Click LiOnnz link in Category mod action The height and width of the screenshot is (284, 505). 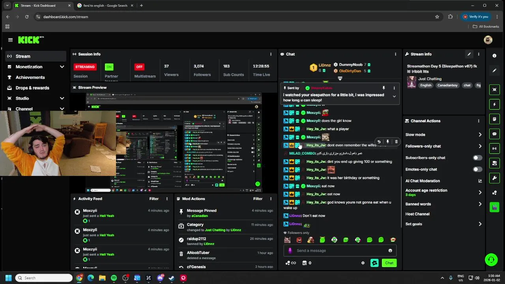coord(236,230)
